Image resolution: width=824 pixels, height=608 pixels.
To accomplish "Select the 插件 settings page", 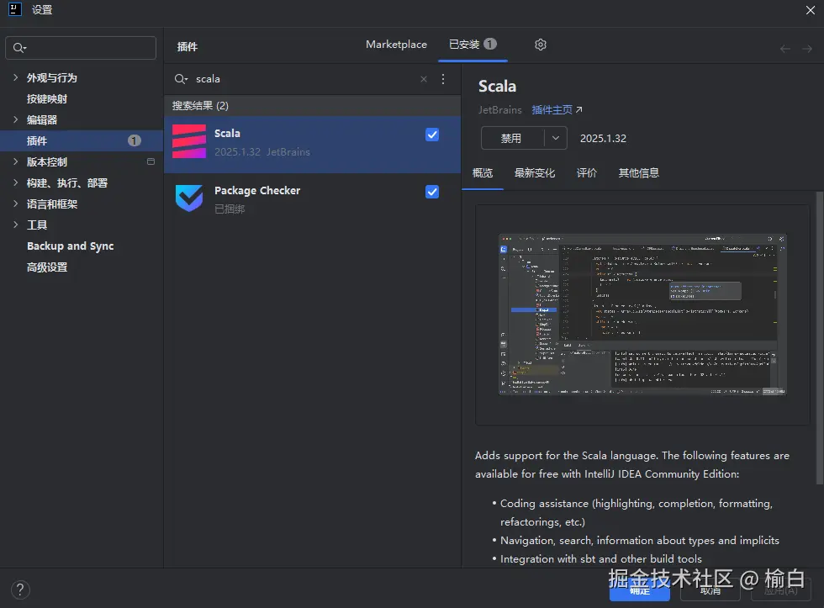I will tap(82, 140).
